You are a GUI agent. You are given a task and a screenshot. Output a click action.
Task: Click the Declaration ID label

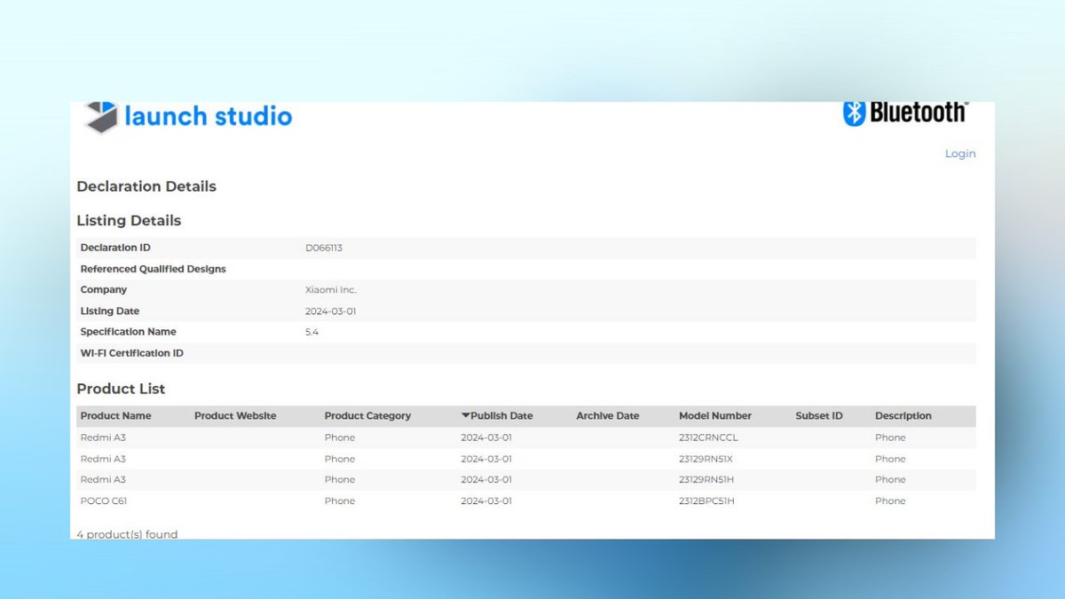[115, 248]
